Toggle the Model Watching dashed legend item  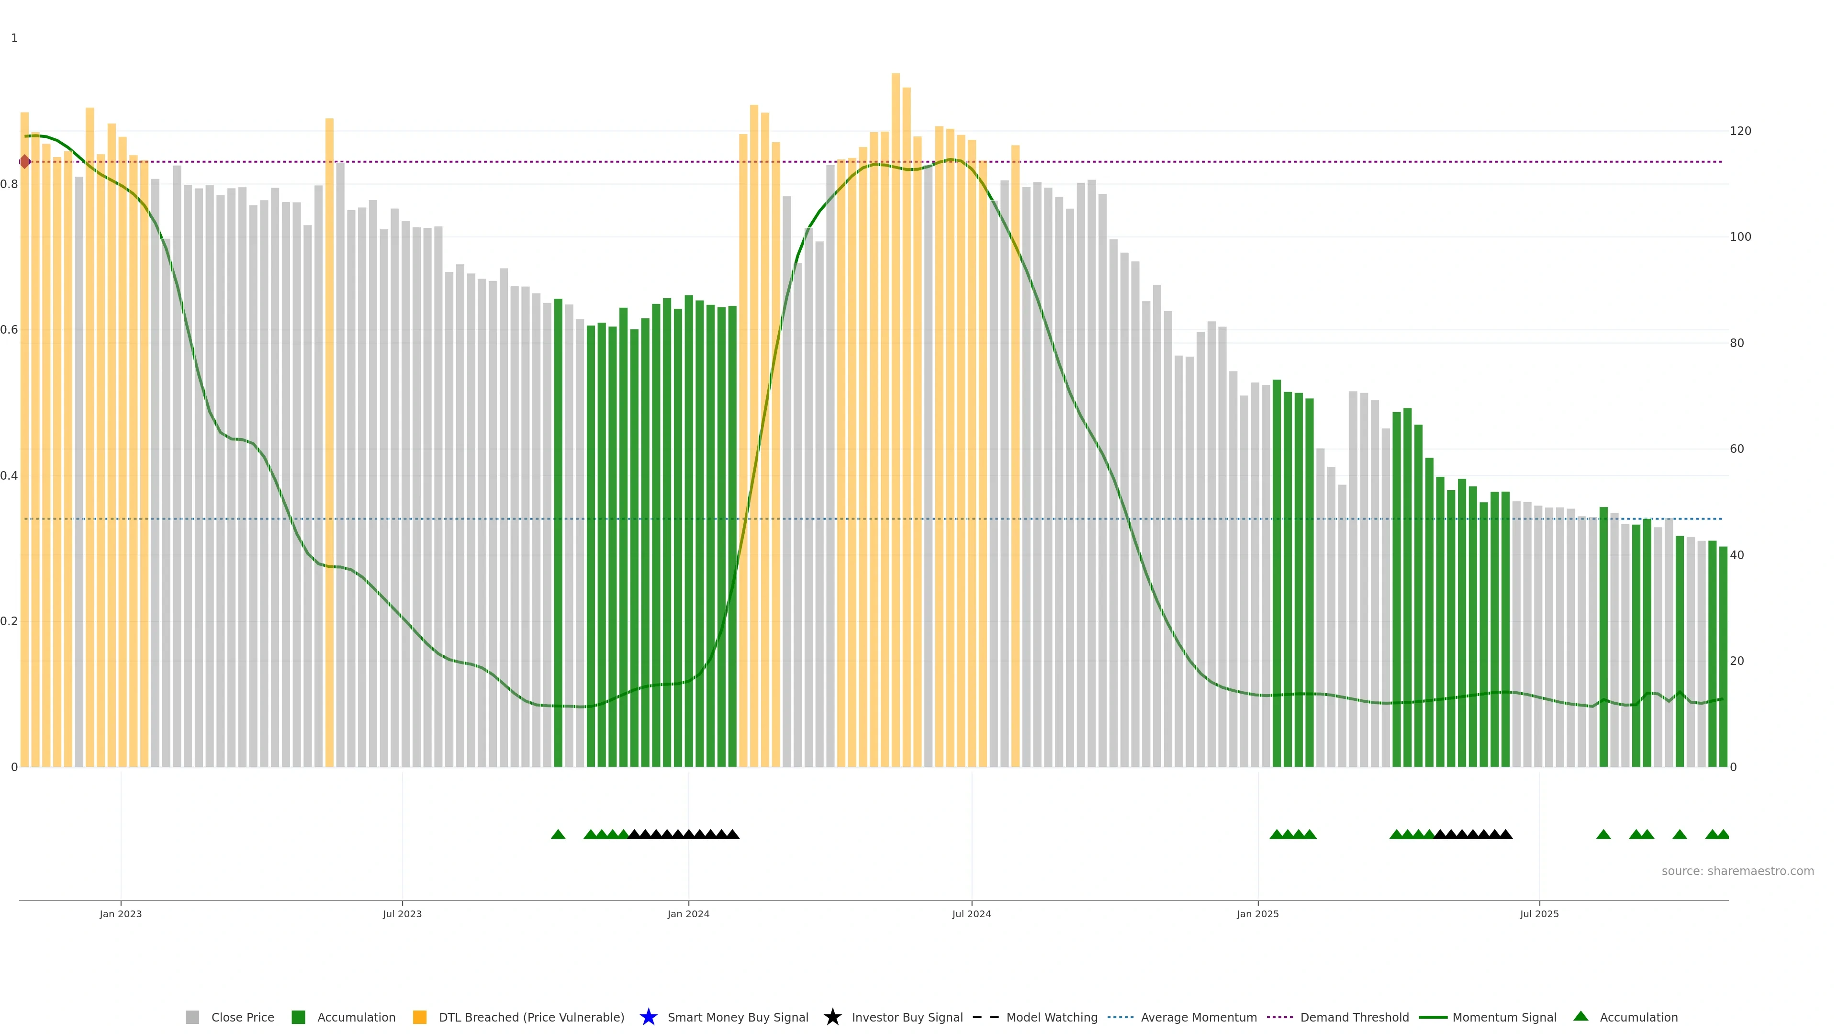[x=986, y=1017]
